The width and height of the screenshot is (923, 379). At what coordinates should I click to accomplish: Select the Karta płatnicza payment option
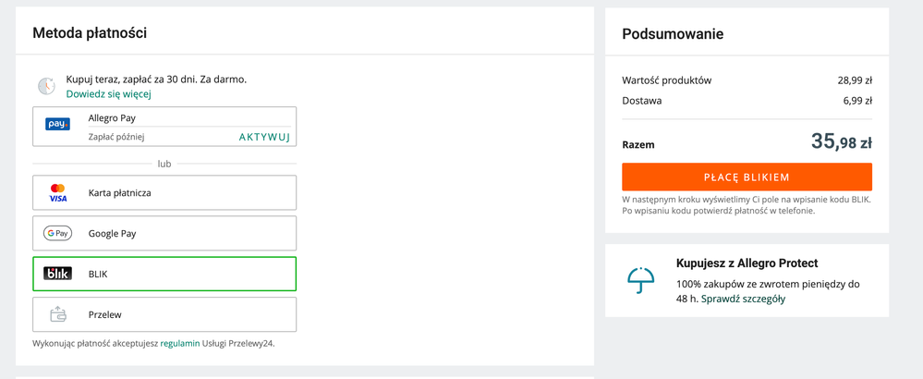point(119,193)
